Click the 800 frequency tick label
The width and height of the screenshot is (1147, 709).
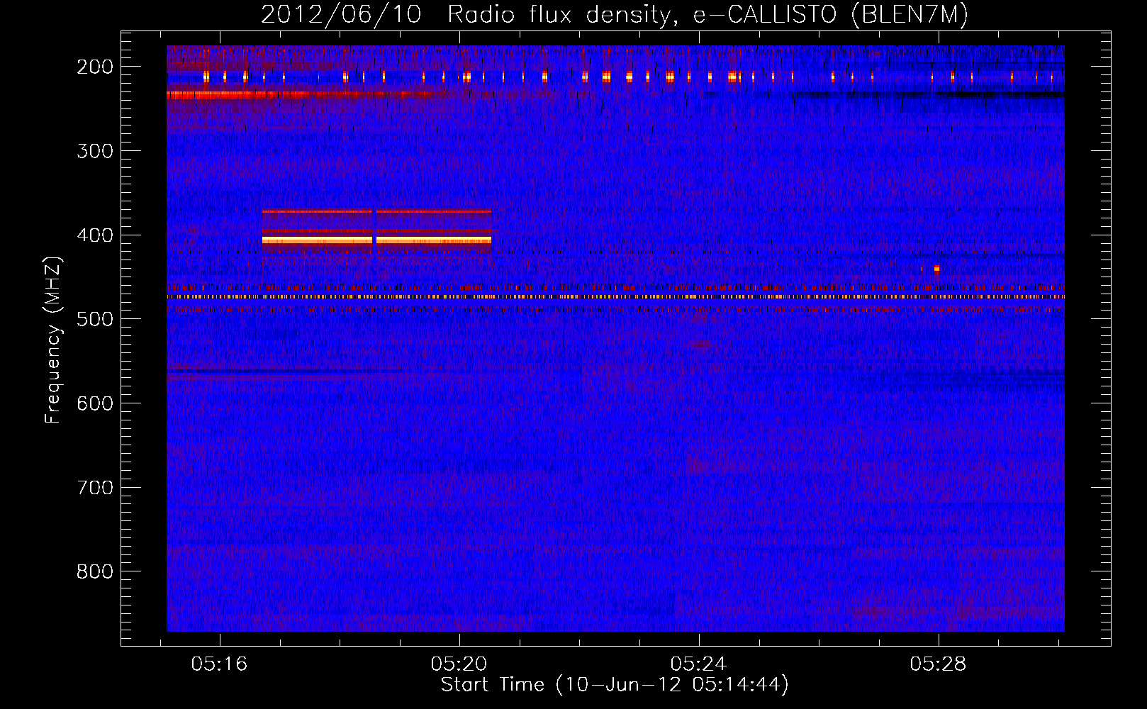click(95, 571)
